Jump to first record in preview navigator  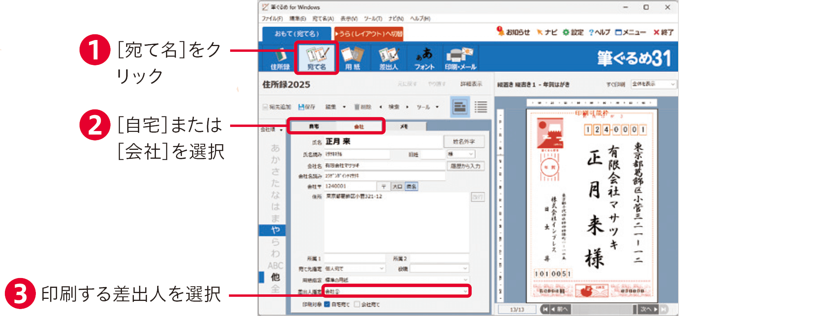pos(544,309)
